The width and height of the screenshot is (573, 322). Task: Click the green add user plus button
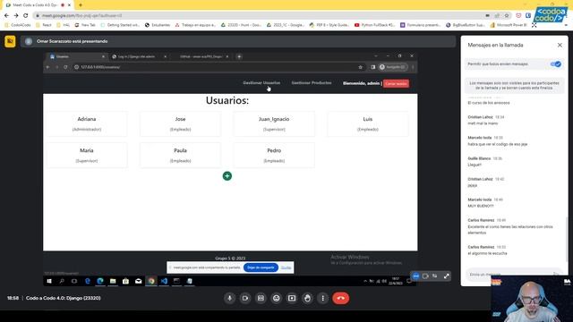click(x=227, y=176)
